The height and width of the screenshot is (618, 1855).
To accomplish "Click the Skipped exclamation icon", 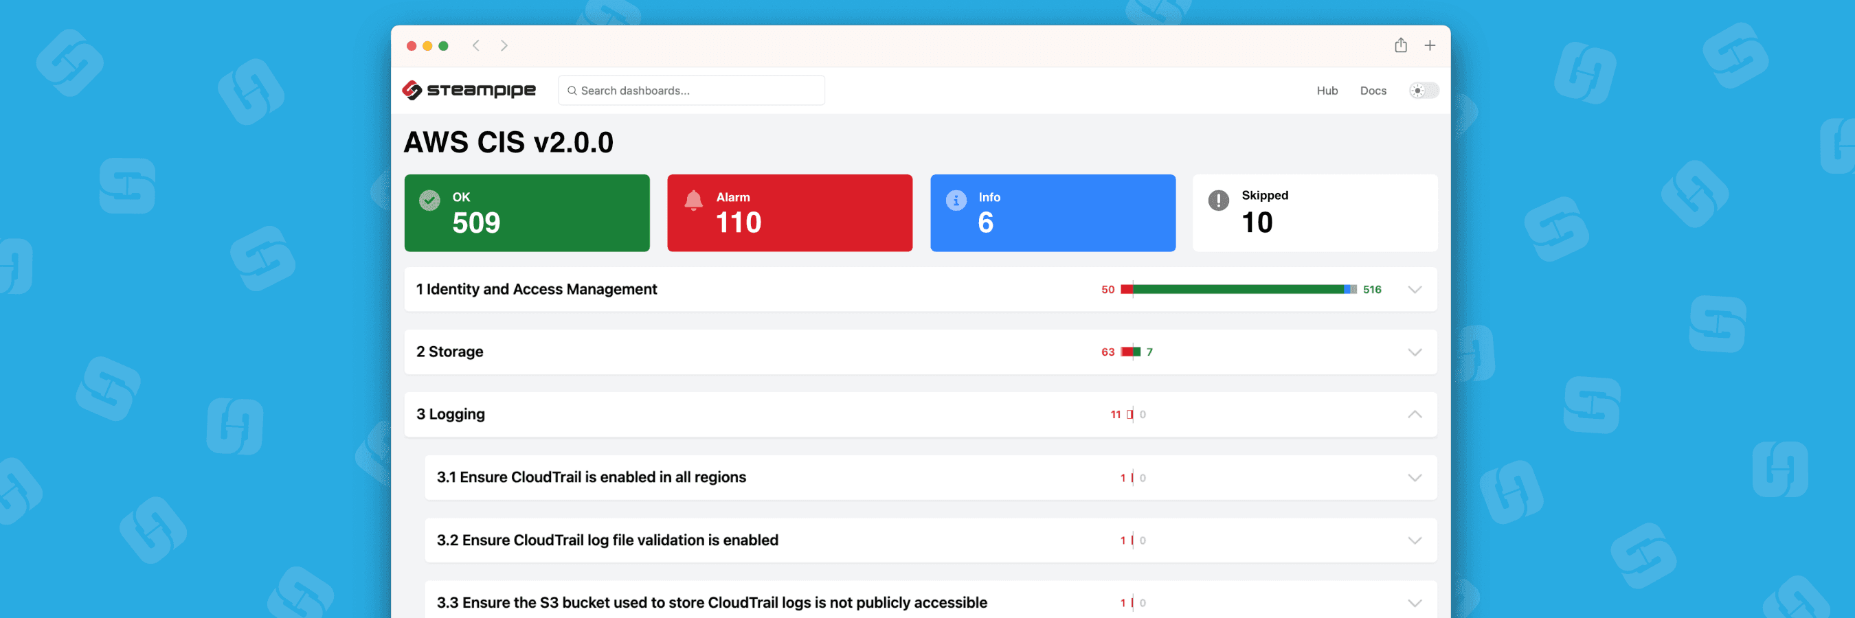I will (1218, 200).
